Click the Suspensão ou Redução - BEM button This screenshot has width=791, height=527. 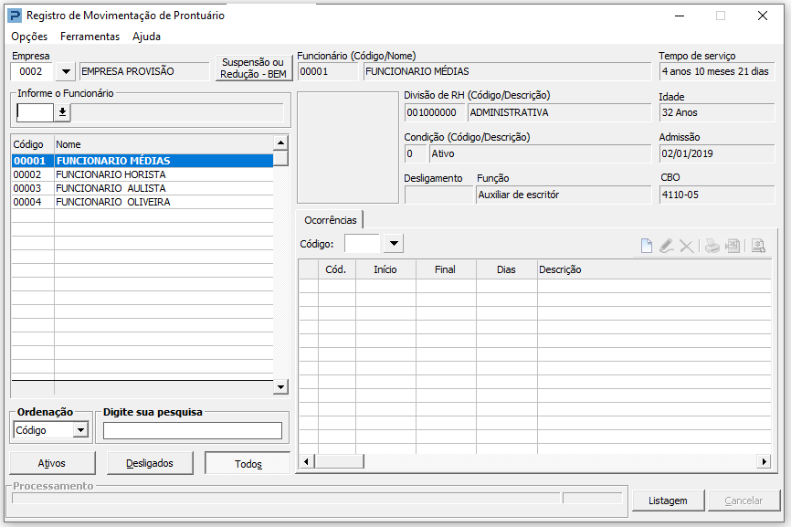[x=254, y=69]
